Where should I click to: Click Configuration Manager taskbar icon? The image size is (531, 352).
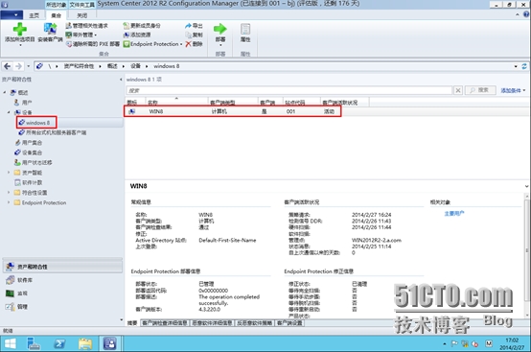tap(109, 344)
